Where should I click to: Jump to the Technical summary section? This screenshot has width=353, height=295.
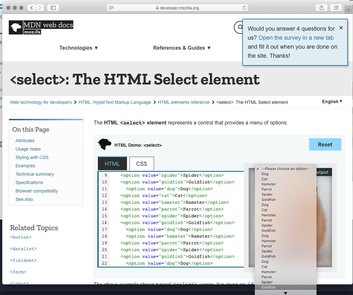pos(35,174)
